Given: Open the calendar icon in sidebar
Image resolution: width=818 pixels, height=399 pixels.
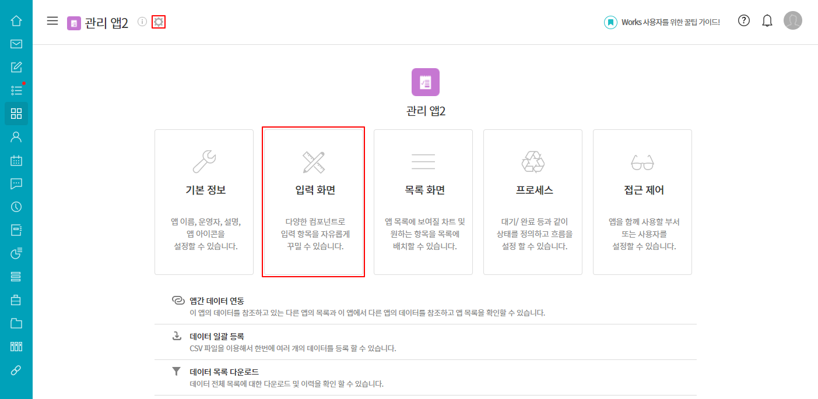Looking at the screenshot, I should [16, 160].
